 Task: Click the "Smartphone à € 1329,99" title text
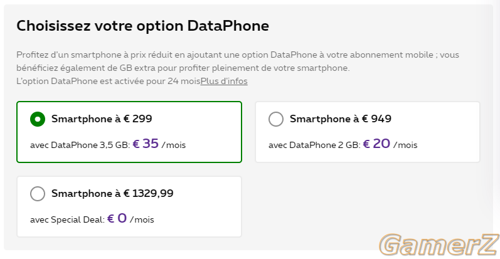tap(112, 193)
